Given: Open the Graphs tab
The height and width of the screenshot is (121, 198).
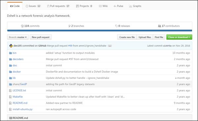Looking at the screenshot, I should (x=135, y=6).
